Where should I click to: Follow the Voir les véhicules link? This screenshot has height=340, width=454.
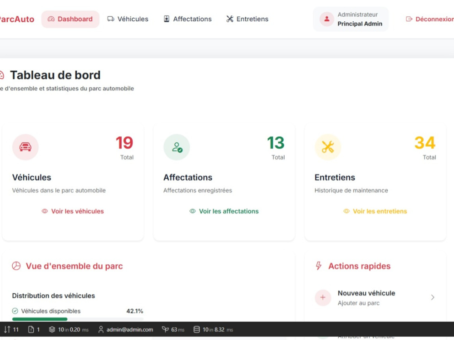[x=73, y=211]
